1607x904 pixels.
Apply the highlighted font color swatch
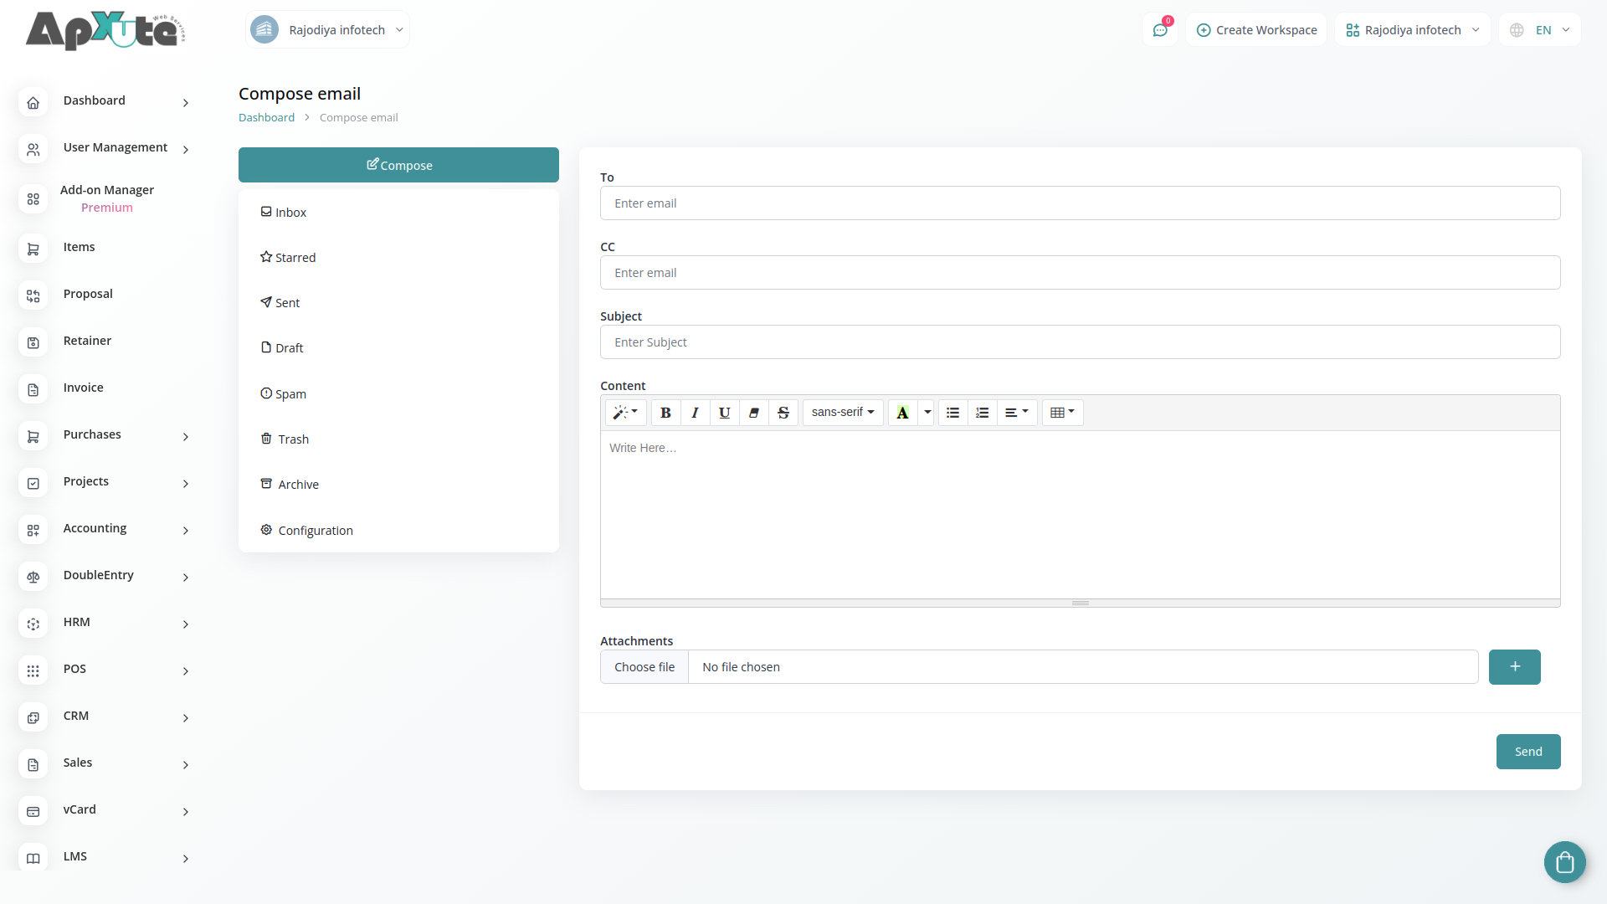tap(902, 413)
